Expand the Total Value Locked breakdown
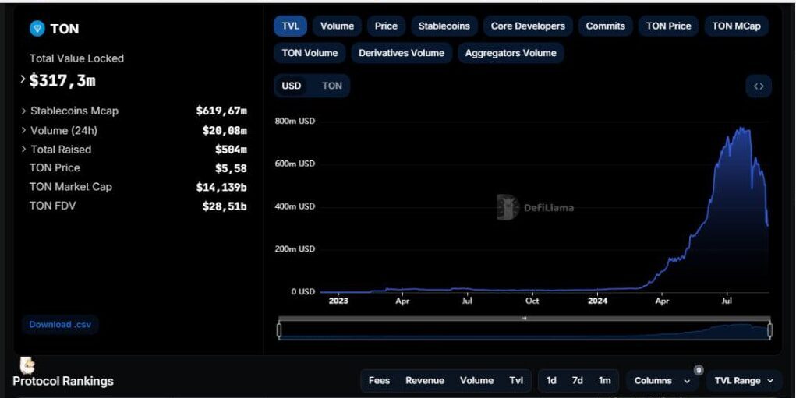 (23, 79)
